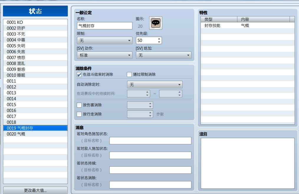Click the 按行走消除 steps spinner field
299x194 pixels.
pyautogui.click(x=140, y=114)
